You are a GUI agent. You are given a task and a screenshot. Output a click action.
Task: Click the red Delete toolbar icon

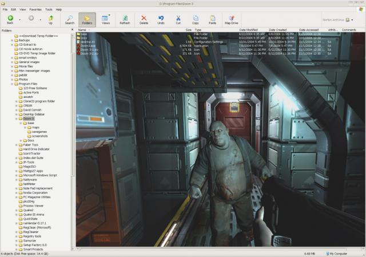coord(144,20)
